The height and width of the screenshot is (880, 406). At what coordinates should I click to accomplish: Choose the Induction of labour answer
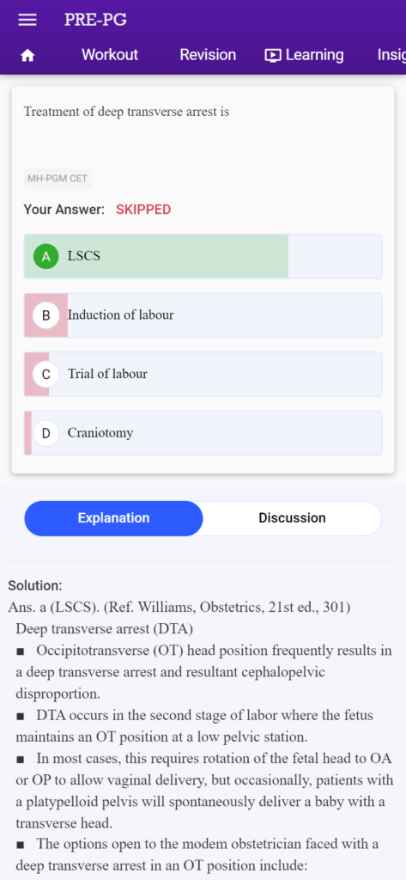point(203,315)
